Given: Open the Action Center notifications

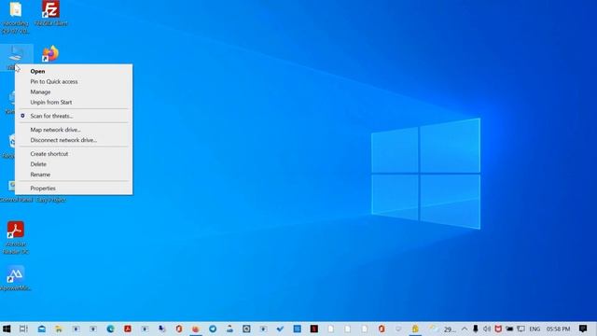Looking at the screenshot, I should (x=583, y=329).
